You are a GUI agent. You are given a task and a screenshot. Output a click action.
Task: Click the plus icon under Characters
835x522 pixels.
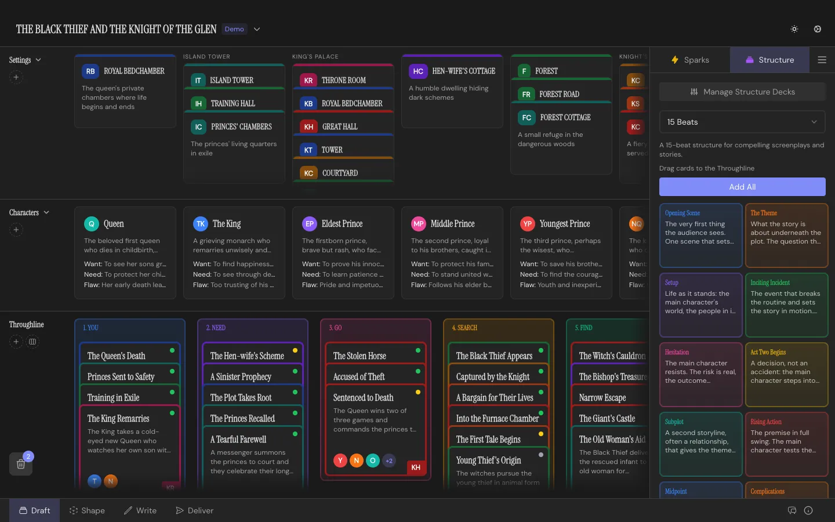pyautogui.click(x=16, y=230)
